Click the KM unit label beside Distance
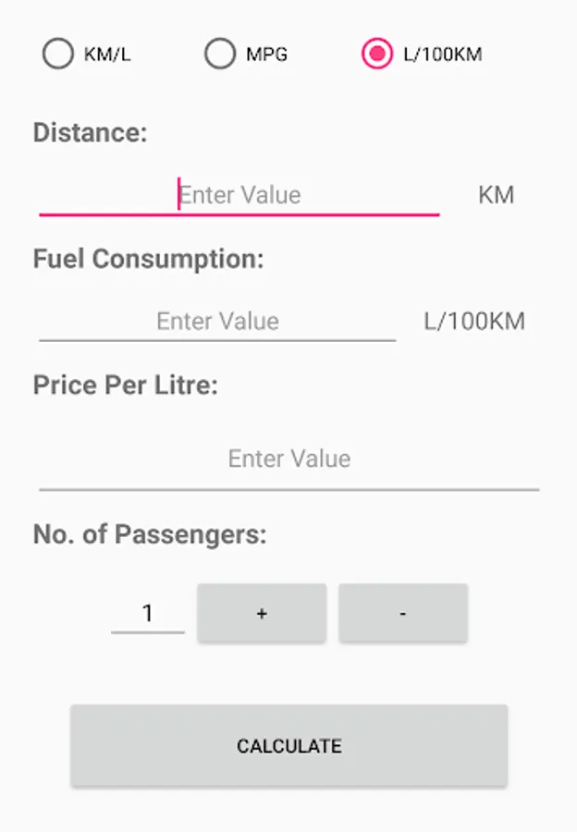This screenshot has width=577, height=832. (x=496, y=195)
